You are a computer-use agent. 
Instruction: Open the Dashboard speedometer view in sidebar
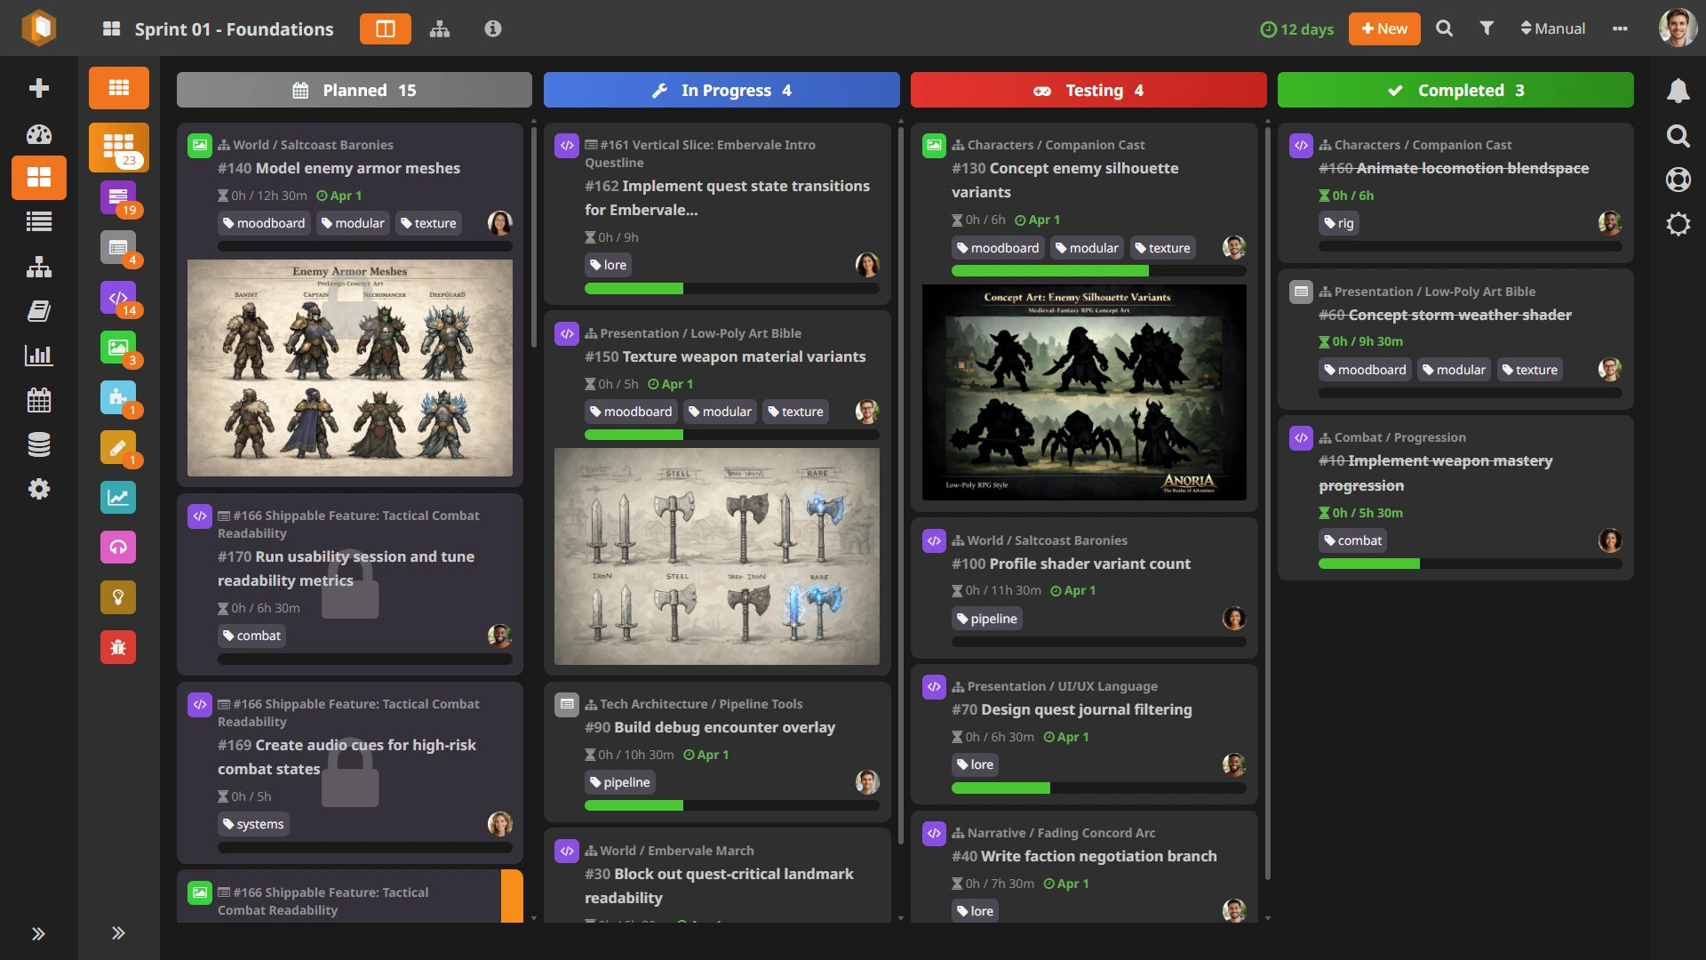pos(39,134)
